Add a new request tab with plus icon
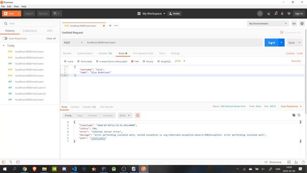This screenshot has height=173, width=307. pyautogui.click(x=110, y=25)
